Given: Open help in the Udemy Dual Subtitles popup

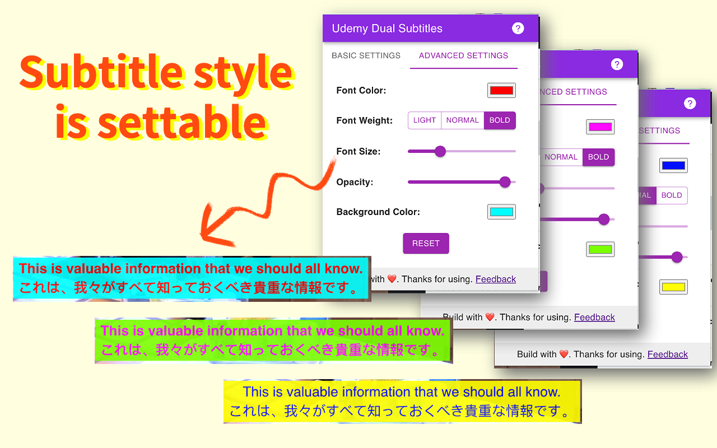Looking at the screenshot, I should click(518, 28).
